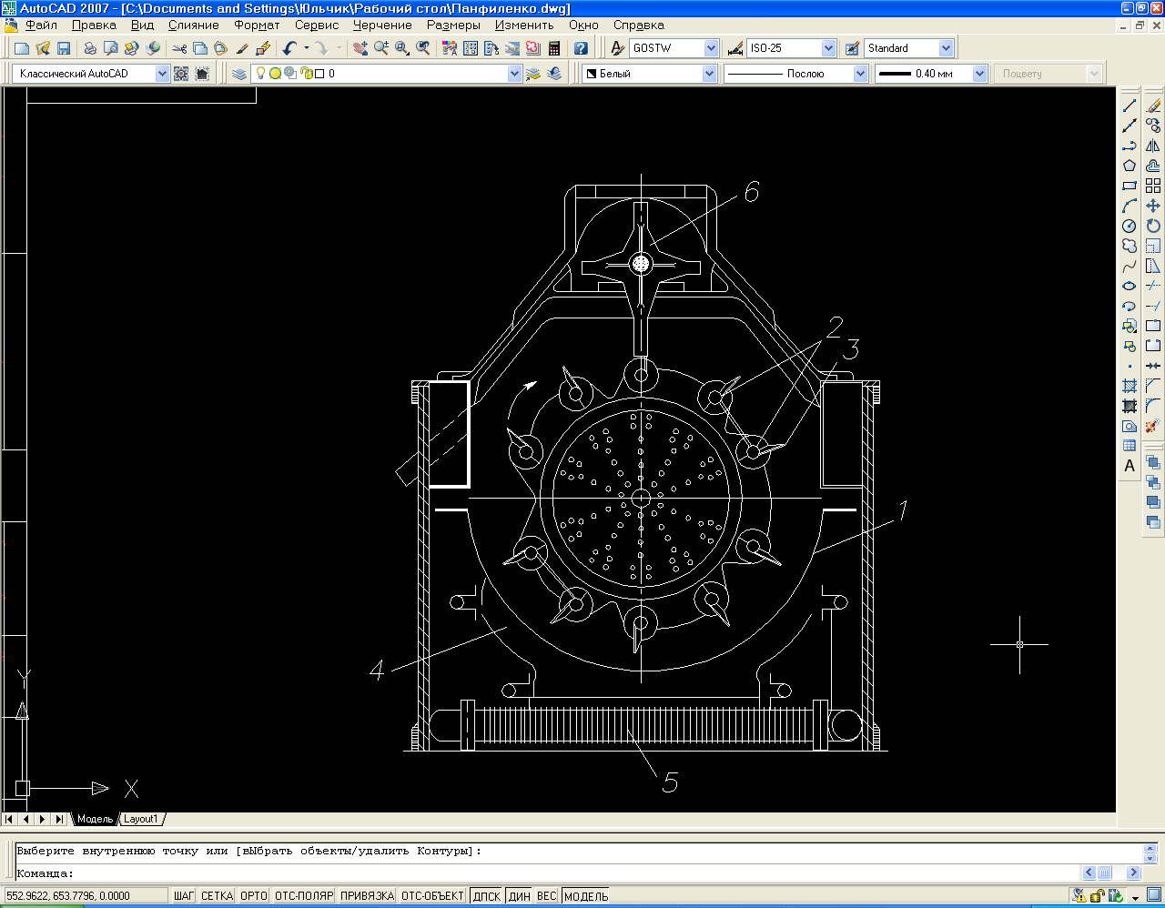
Task: Activate the Multiline Text tool
Action: (1130, 466)
